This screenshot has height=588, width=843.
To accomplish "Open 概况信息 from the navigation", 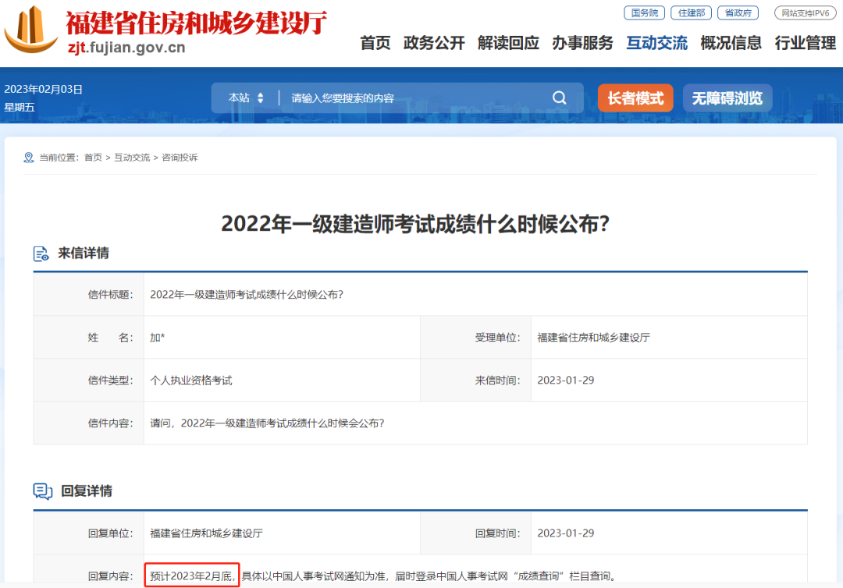I will tap(731, 44).
